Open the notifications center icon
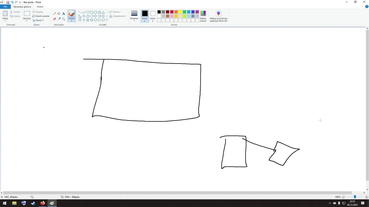 363,203
